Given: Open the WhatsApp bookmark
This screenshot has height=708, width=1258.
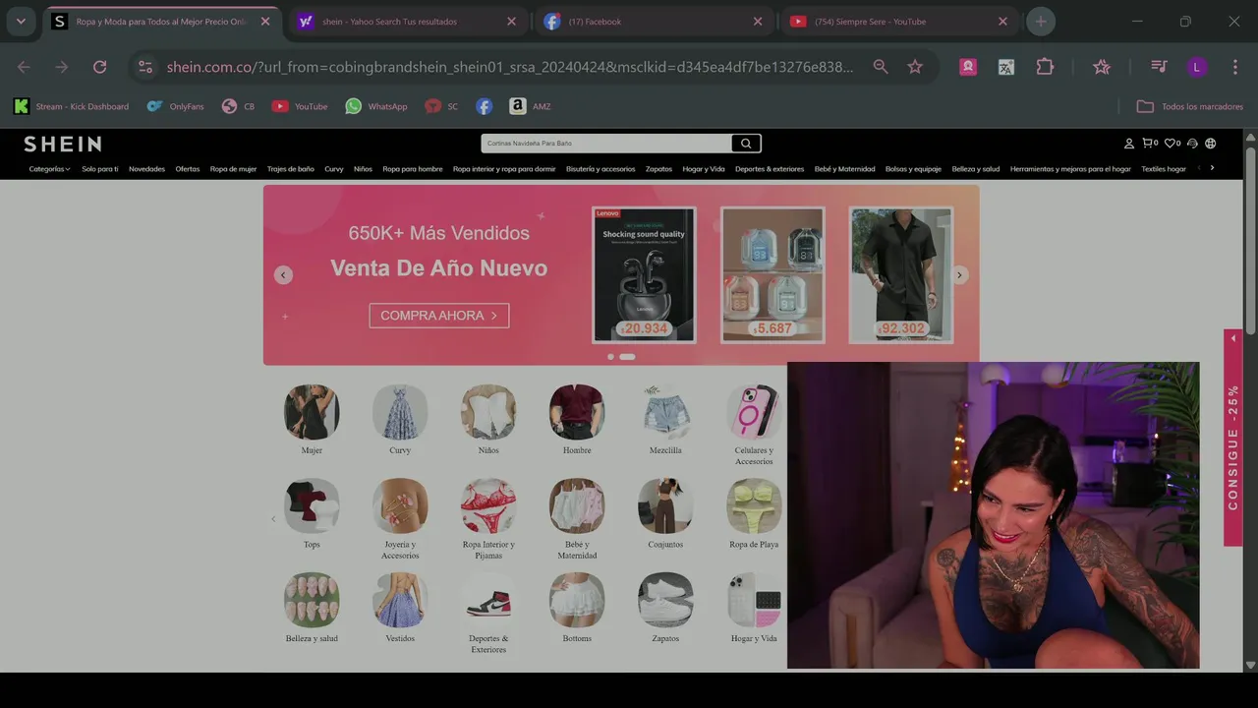Looking at the screenshot, I should [376, 106].
